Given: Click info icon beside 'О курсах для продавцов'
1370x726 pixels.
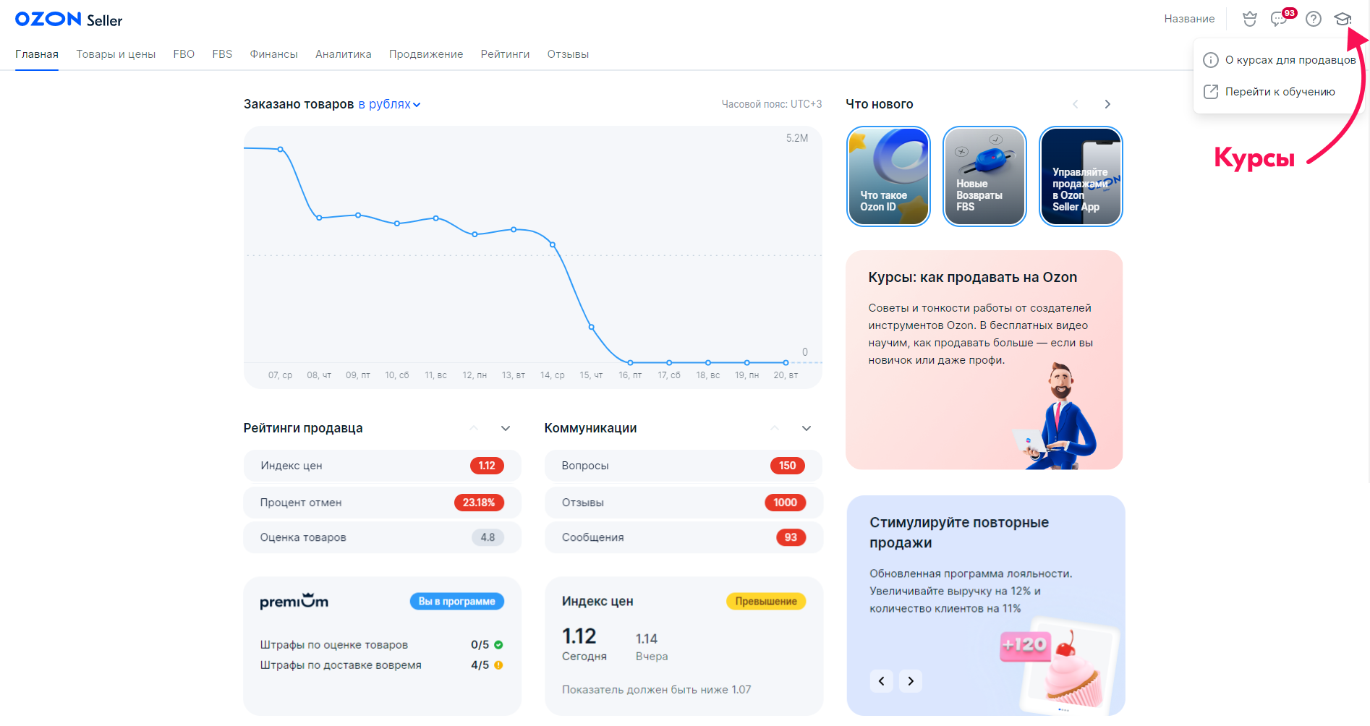Looking at the screenshot, I should point(1210,60).
